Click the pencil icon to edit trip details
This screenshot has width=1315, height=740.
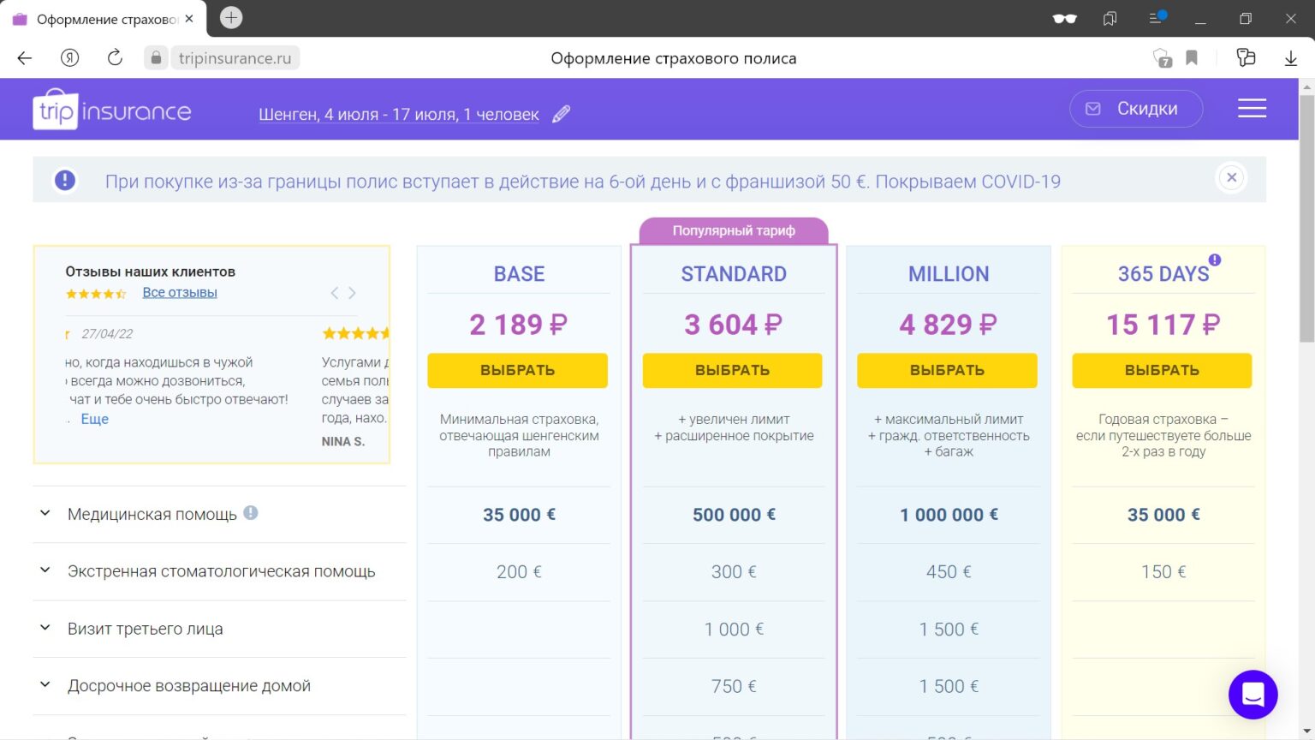point(561,115)
